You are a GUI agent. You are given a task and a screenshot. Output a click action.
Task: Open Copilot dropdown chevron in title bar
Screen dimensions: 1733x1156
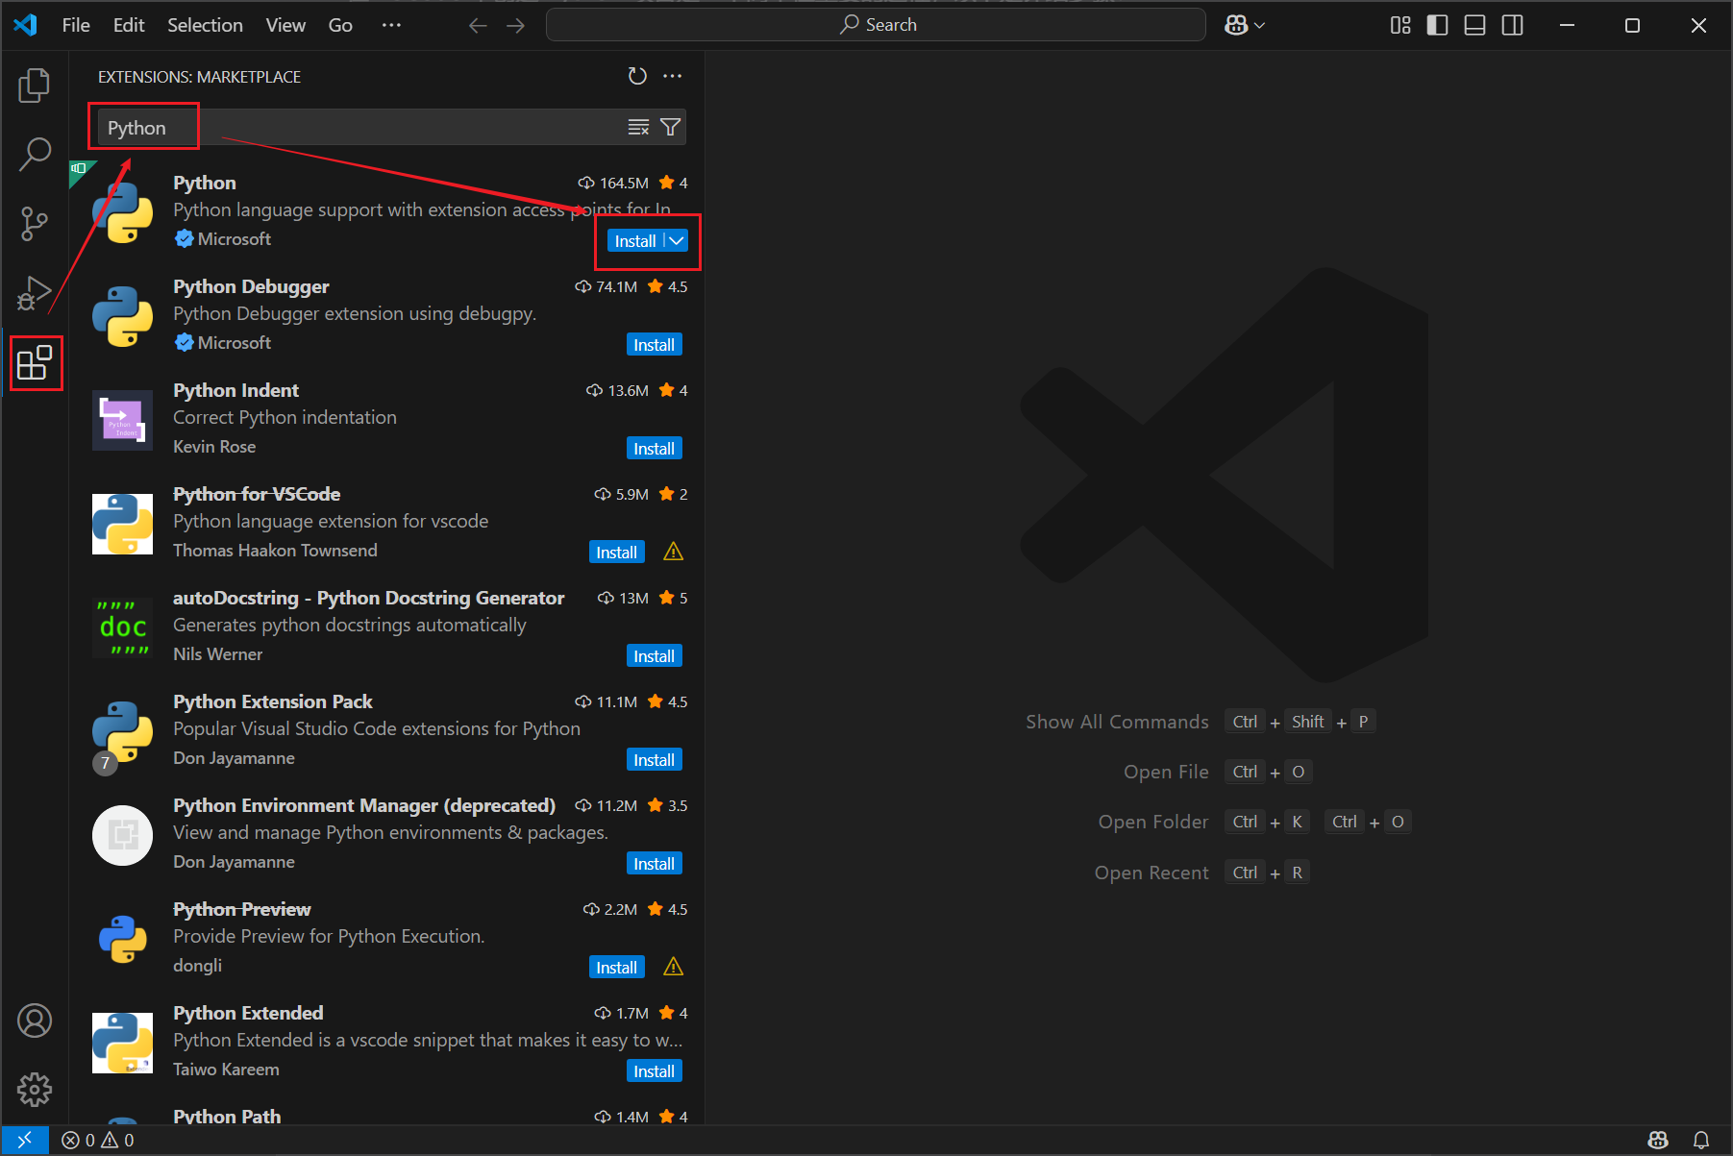point(1259,25)
